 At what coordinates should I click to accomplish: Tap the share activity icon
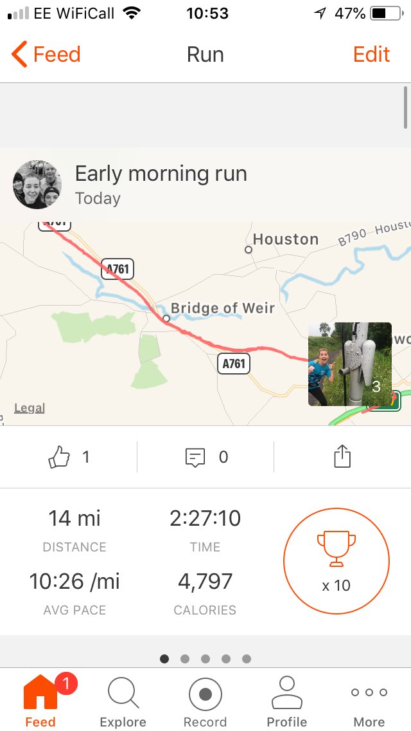click(x=342, y=456)
